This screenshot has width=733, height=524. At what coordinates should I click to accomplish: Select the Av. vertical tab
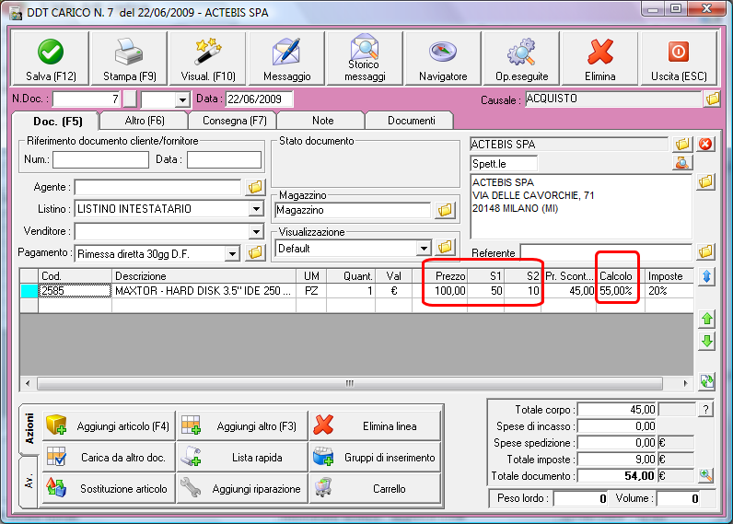point(29,481)
